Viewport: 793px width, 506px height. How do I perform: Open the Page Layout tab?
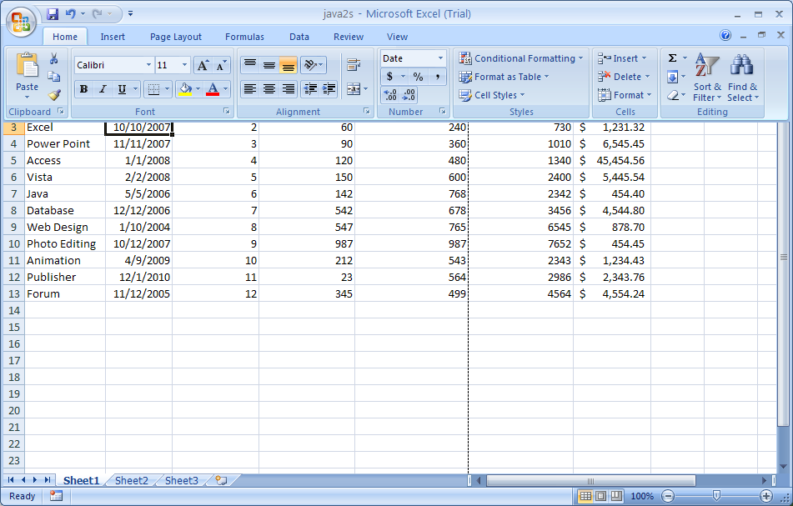click(x=175, y=37)
